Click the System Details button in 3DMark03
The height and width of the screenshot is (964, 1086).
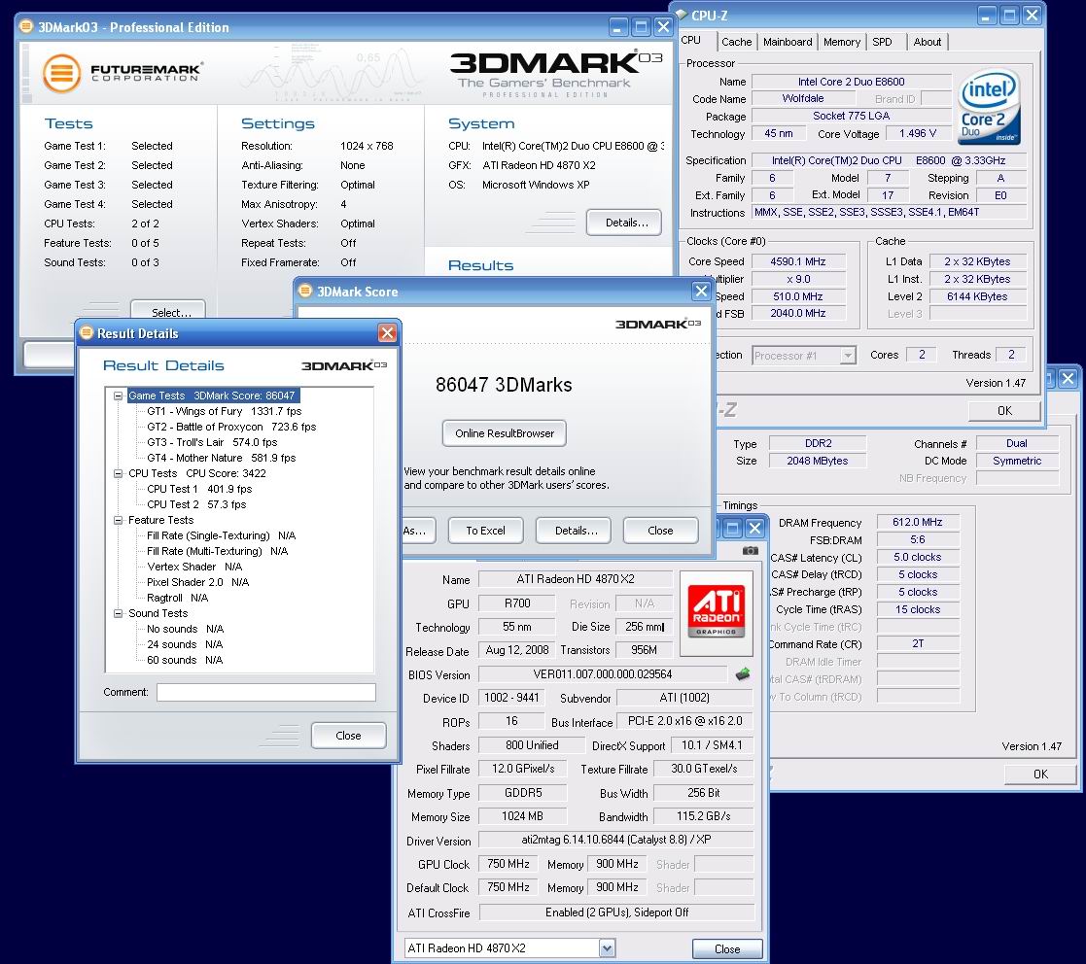point(624,223)
